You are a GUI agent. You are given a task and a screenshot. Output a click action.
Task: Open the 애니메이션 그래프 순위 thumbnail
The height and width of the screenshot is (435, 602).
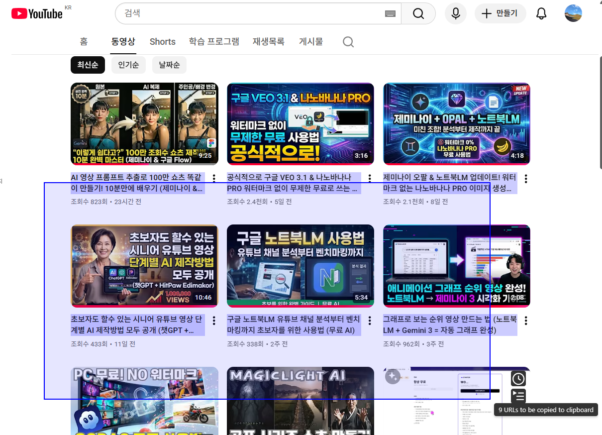point(457,266)
